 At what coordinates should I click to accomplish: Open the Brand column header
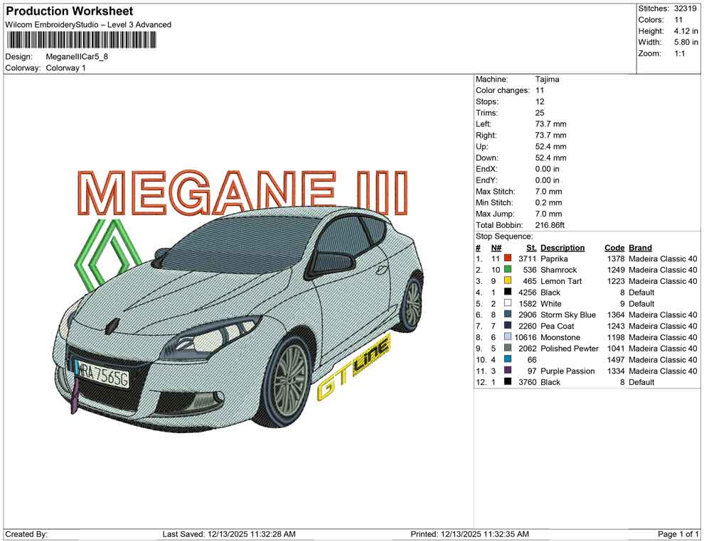point(640,247)
